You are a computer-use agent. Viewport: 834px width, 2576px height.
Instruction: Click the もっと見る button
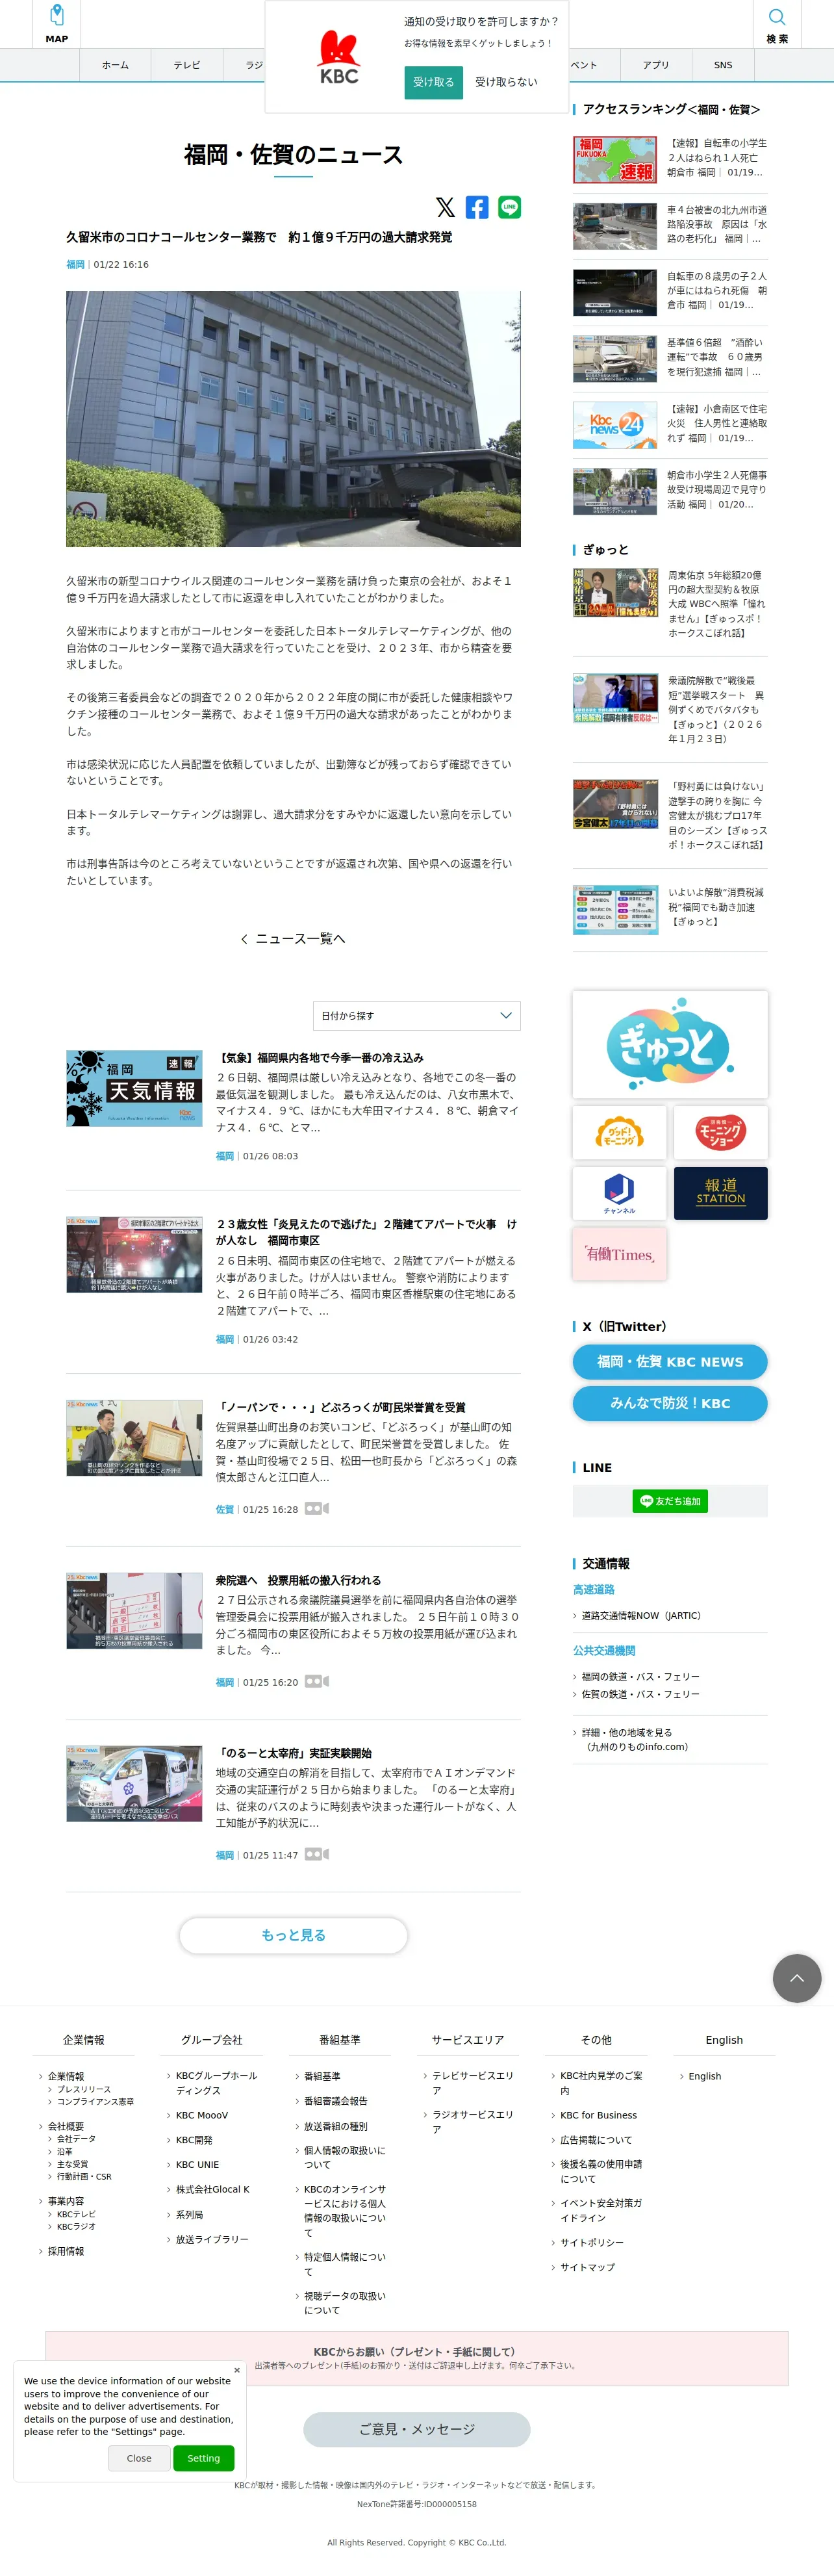point(293,1935)
